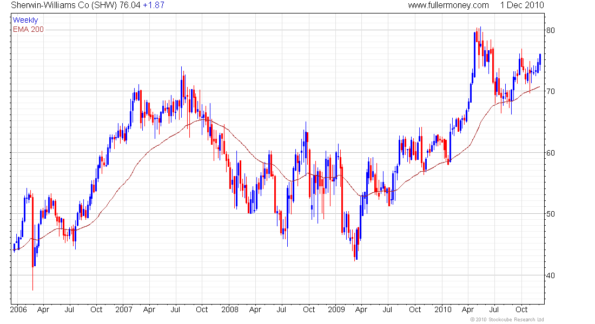
Task: Click the EMA 200 legend label
Action: (28, 29)
